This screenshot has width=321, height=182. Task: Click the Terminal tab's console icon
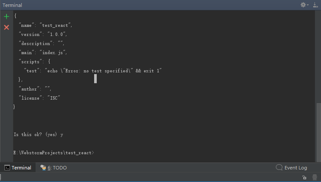[x=7, y=168]
